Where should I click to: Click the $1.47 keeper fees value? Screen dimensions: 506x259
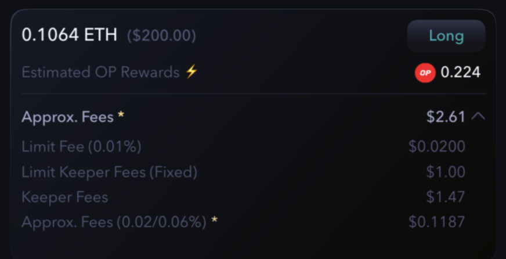[x=445, y=197]
